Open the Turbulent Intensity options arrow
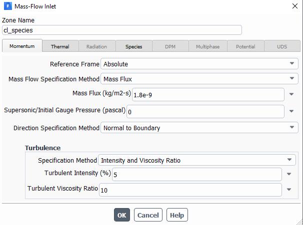Viewport: 303px width, 225px height. pos(289,174)
